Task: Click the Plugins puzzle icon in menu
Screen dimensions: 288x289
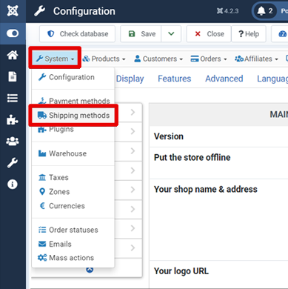Action: click(42, 129)
